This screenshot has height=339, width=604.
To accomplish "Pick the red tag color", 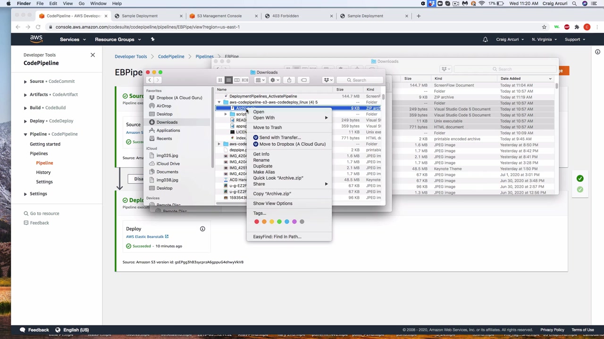I will 257,222.
